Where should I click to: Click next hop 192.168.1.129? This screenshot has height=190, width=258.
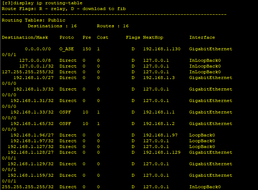162,152
